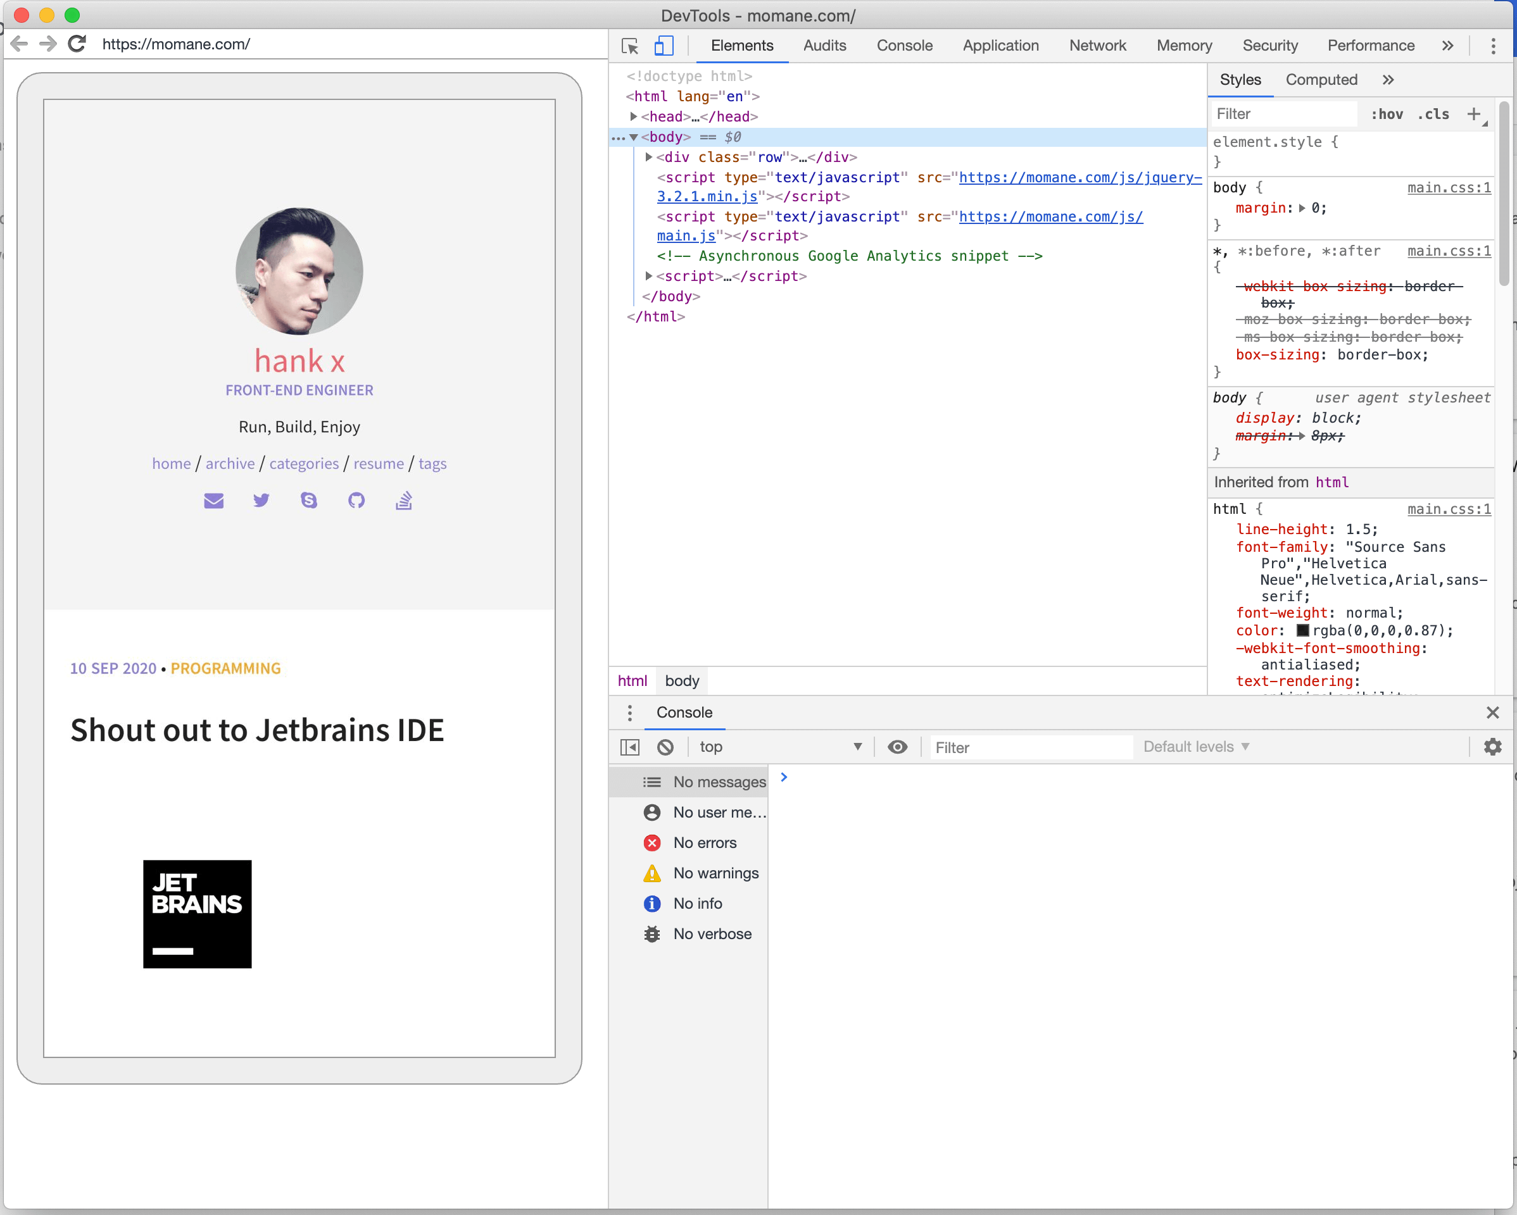The width and height of the screenshot is (1517, 1215).
Task: Open the Computed styles tab
Action: tap(1321, 80)
